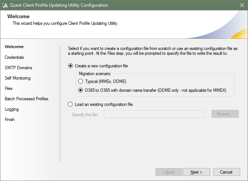Select O365 to O365 domain transfer option
This screenshot has height=181, width=248.
point(80,90)
